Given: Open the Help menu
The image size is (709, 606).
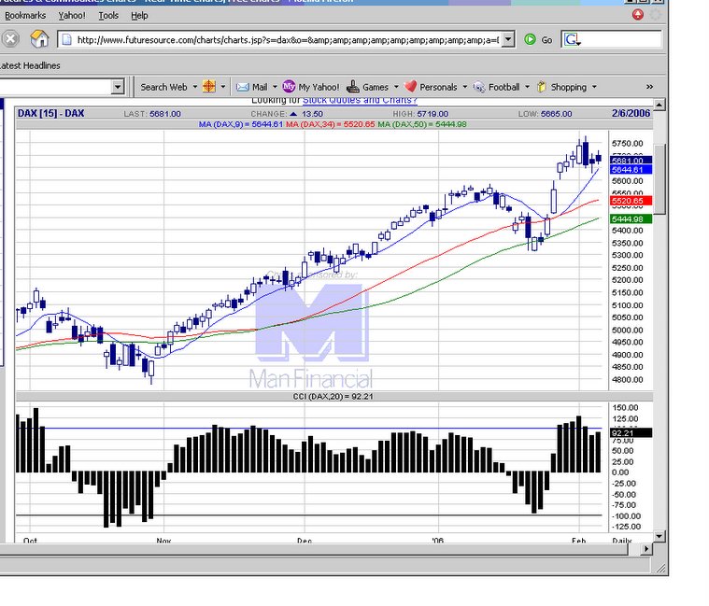Looking at the screenshot, I should (x=139, y=15).
